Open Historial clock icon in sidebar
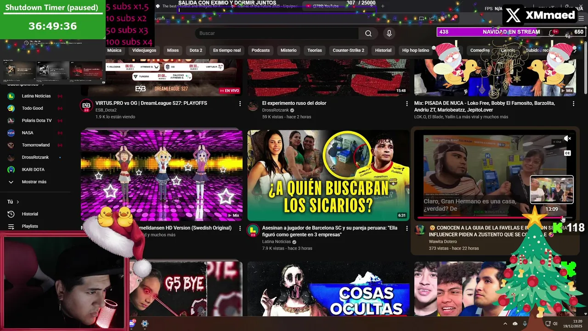Screen dimensions: 588x331 [x=11, y=214]
